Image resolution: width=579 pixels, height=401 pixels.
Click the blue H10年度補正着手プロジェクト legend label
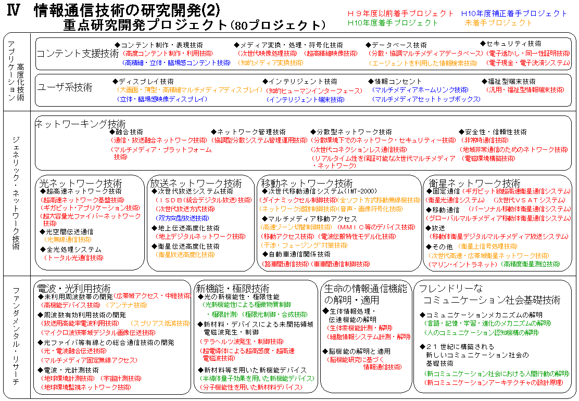(514, 14)
